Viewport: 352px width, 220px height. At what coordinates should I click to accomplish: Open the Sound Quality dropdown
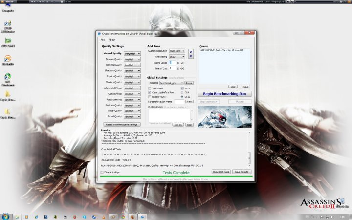click(132, 116)
